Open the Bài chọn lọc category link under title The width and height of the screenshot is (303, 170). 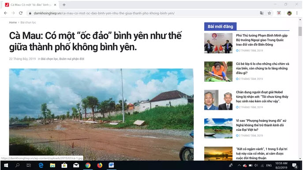point(49,59)
